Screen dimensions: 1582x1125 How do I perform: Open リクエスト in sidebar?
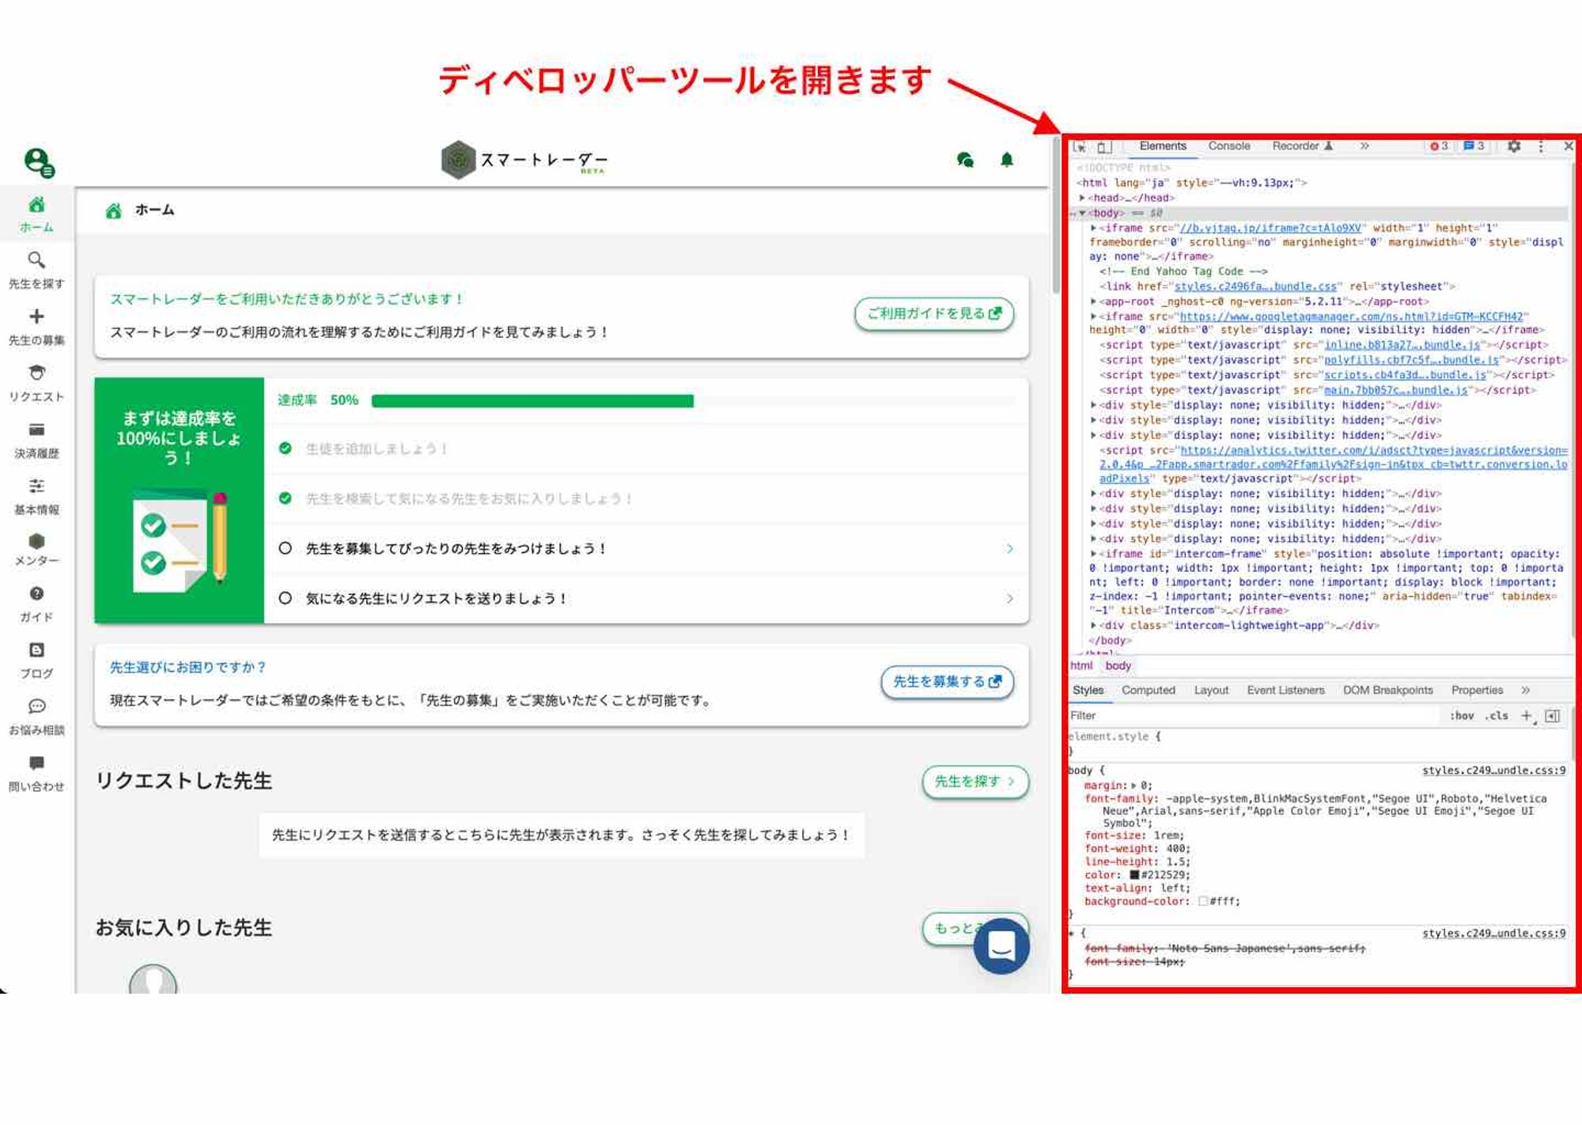(36, 383)
